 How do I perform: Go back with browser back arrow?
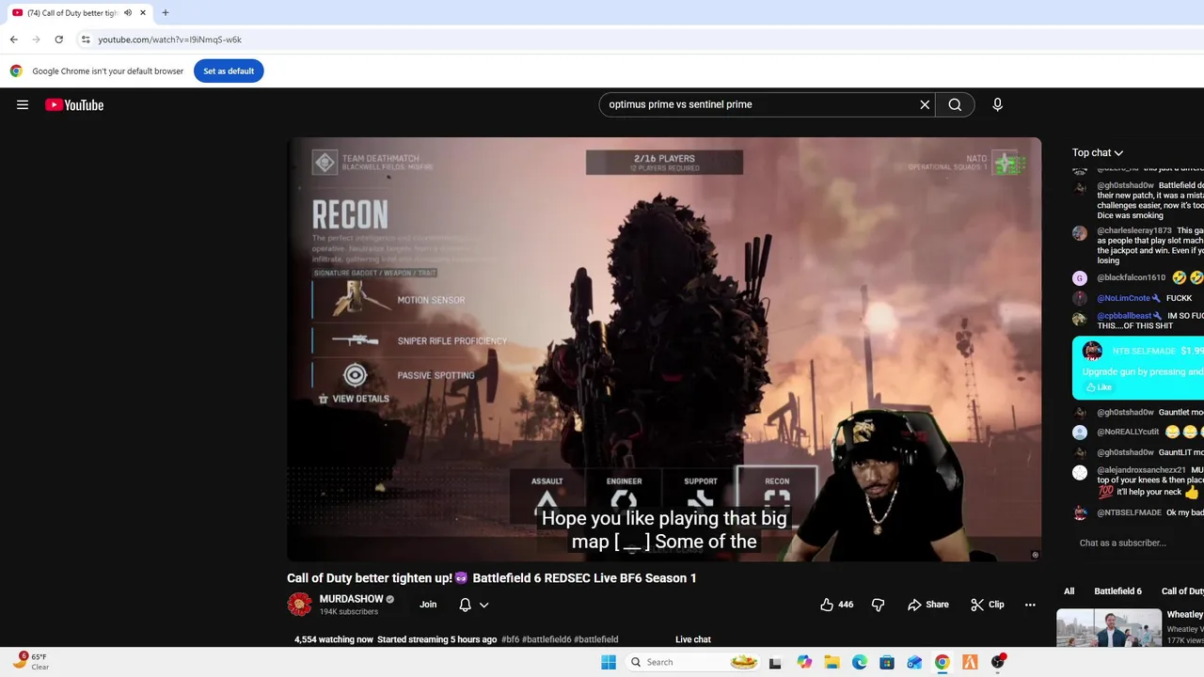coord(13,39)
